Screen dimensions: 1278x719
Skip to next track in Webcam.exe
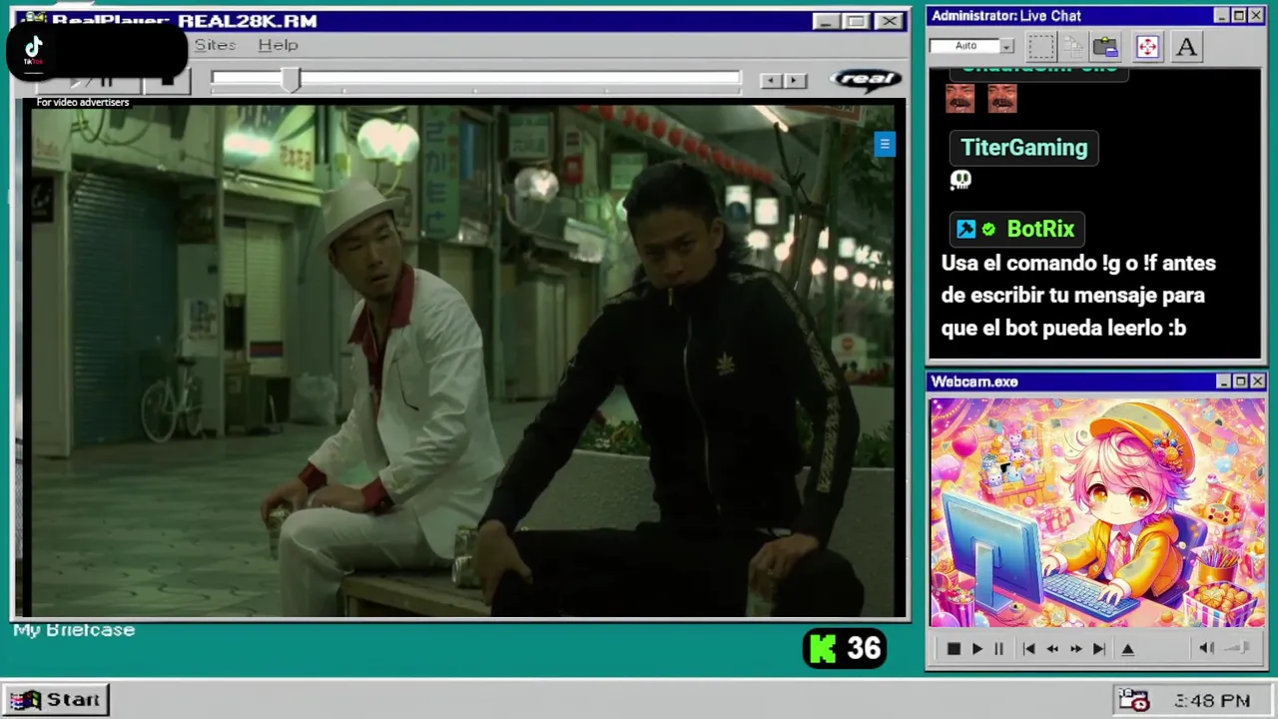click(x=1098, y=649)
